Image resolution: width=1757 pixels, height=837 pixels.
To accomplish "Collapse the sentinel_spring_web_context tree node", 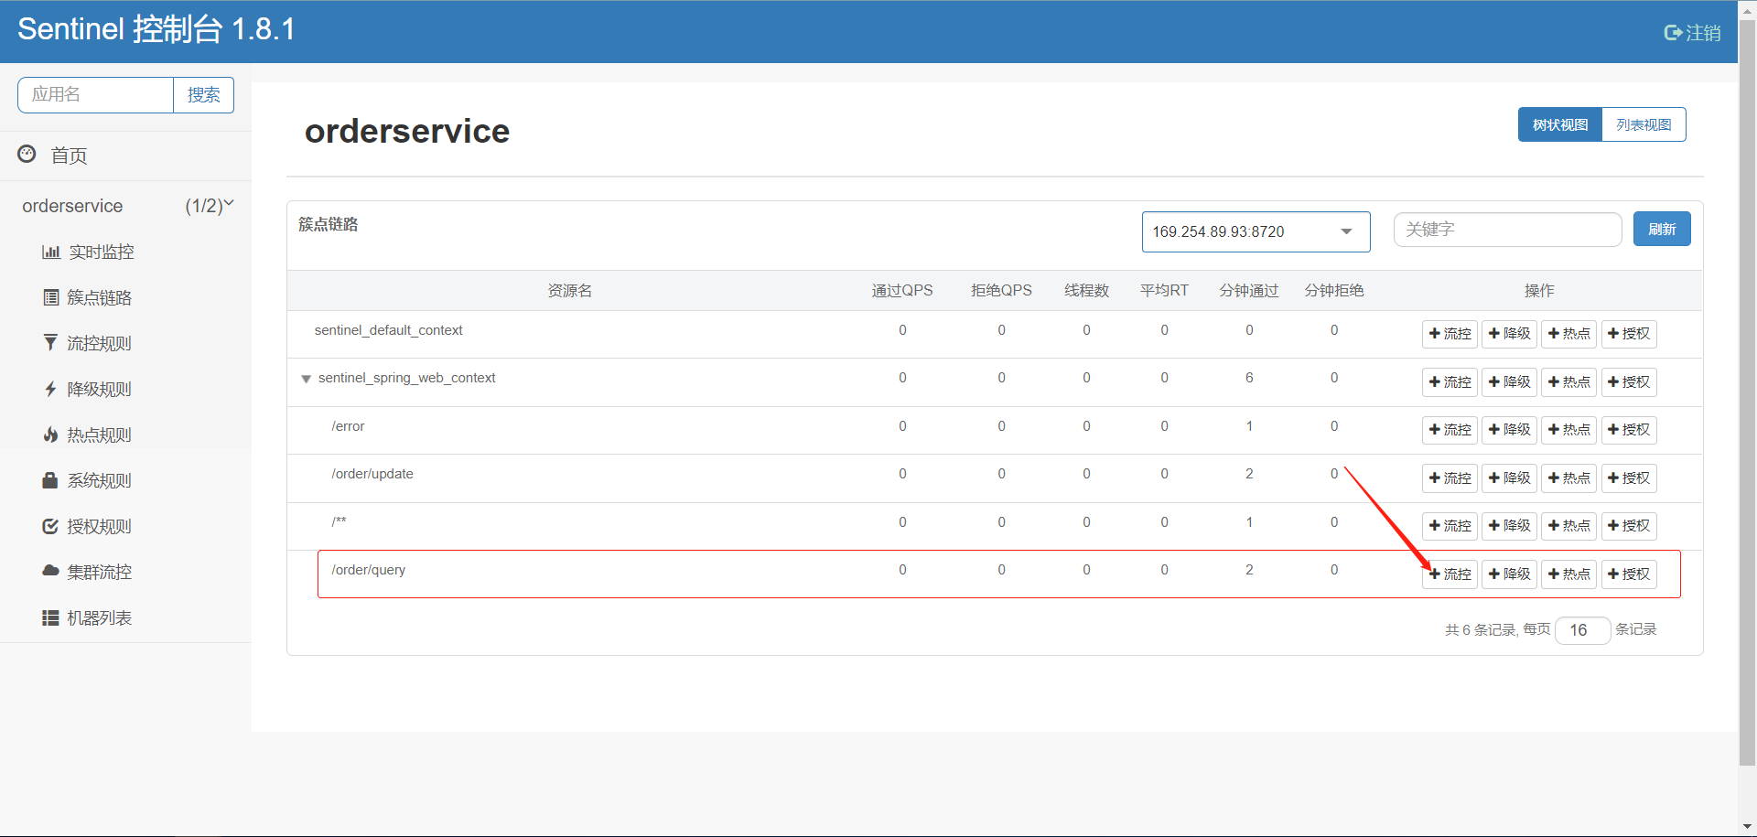I will click(x=307, y=379).
